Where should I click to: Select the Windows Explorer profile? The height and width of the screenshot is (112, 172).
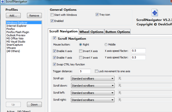point(24,23)
